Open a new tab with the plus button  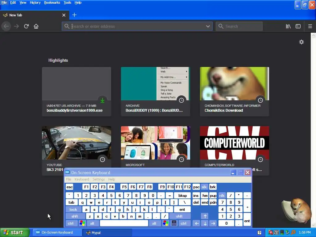74,15
